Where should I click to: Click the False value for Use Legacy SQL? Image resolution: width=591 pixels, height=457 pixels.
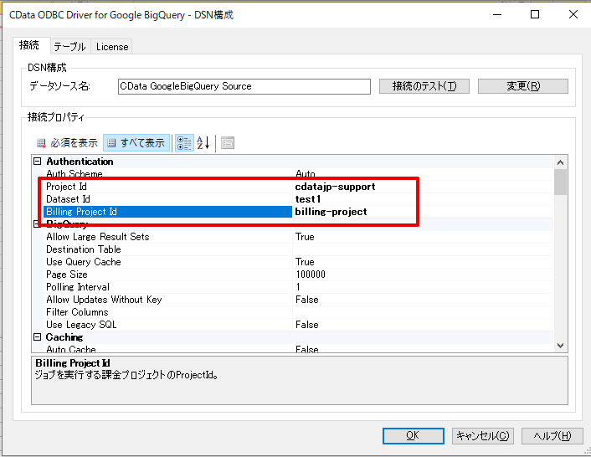coord(307,325)
